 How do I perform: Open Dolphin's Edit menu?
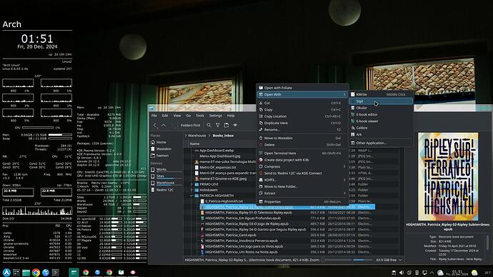165,116
